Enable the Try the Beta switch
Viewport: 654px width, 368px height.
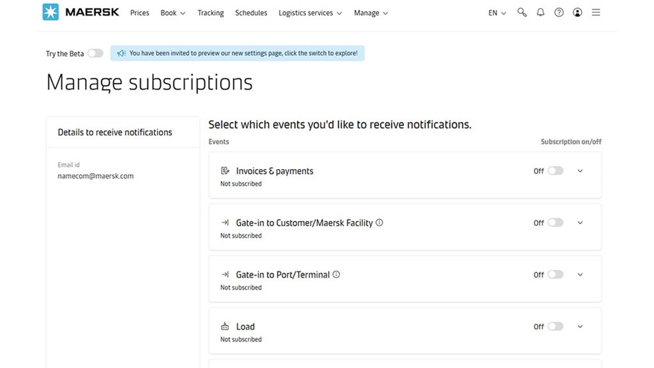[x=95, y=53]
